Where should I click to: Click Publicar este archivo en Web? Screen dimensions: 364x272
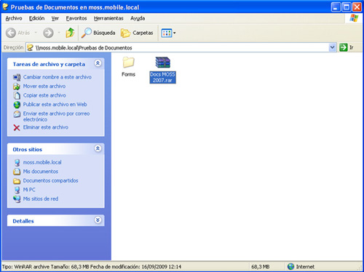click(x=55, y=105)
